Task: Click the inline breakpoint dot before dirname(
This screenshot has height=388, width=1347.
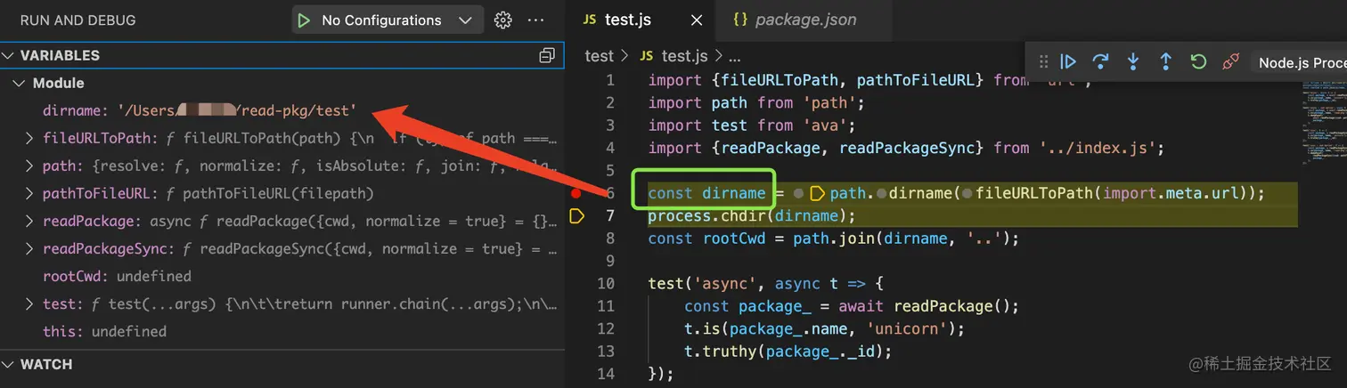Action: (882, 193)
